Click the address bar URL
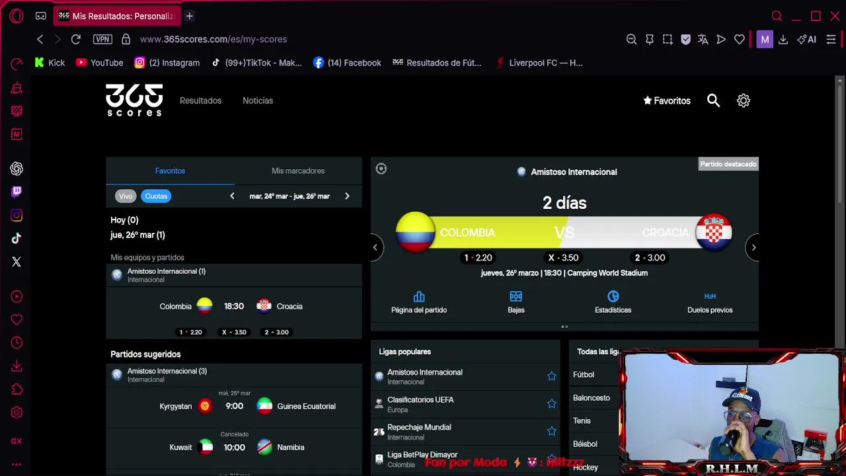Viewport: 846px width, 476px height. click(x=213, y=39)
